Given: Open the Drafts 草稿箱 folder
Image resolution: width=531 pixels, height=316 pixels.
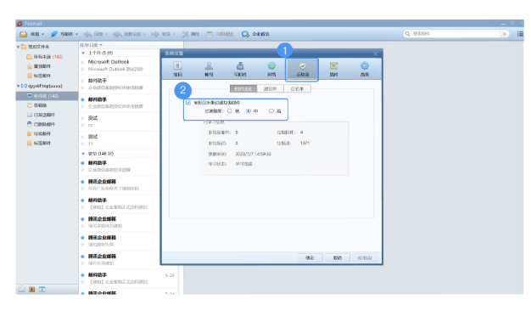Looking at the screenshot, I should 37,105.
